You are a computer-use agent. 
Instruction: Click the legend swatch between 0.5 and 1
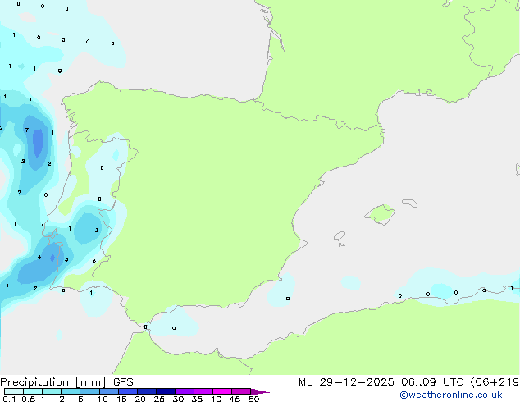(33, 391)
